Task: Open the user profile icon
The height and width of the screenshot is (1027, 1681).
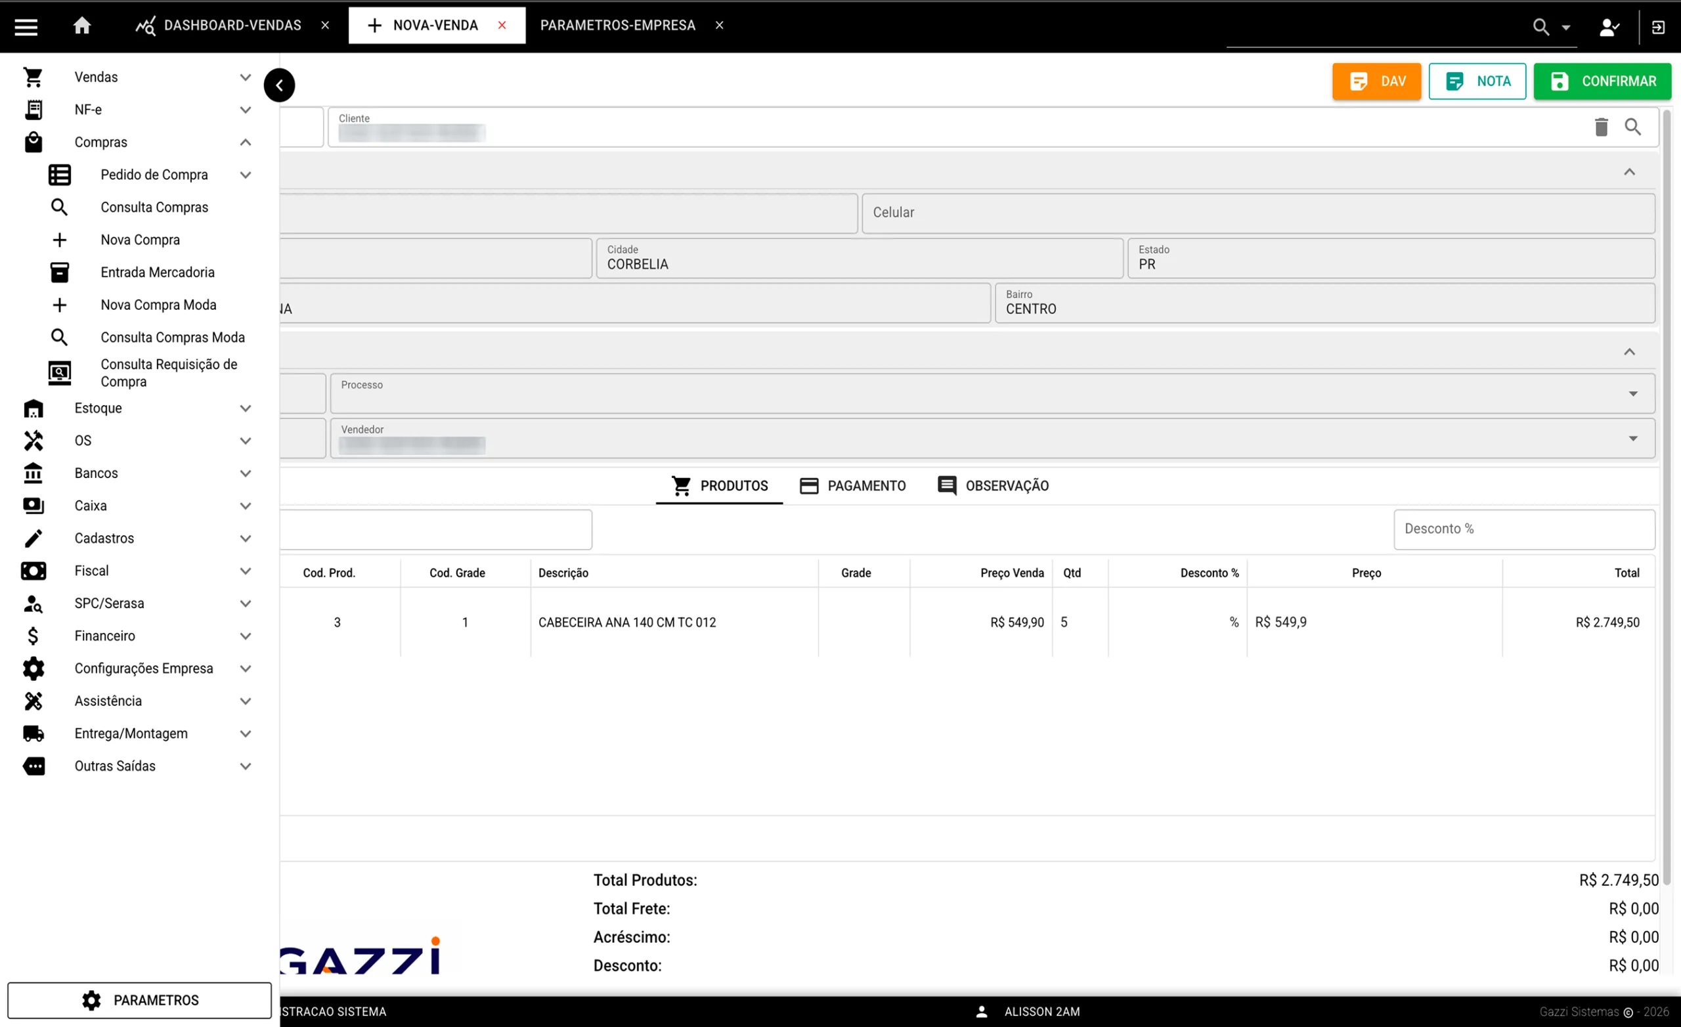Action: click(1609, 27)
